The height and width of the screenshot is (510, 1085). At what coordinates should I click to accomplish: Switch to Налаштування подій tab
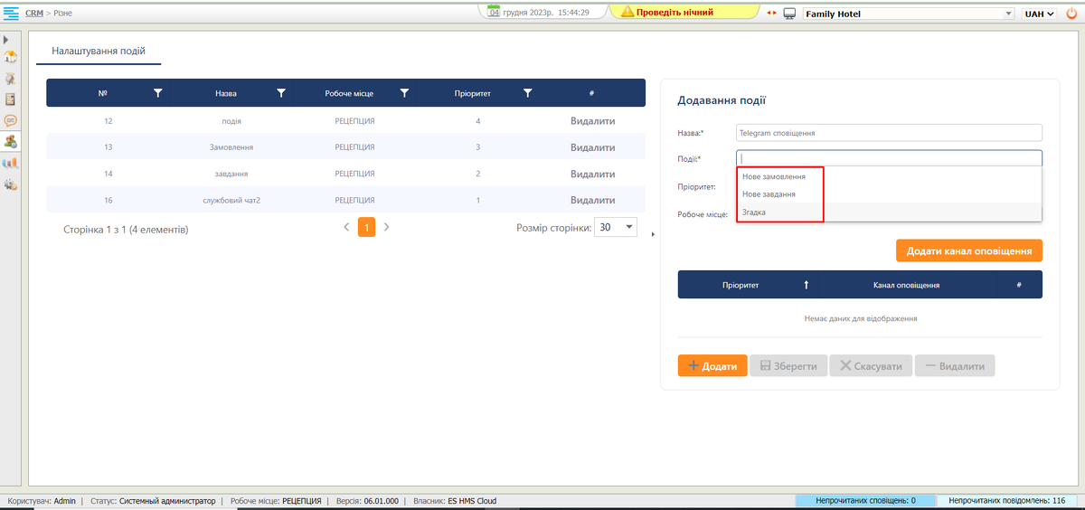pos(99,52)
